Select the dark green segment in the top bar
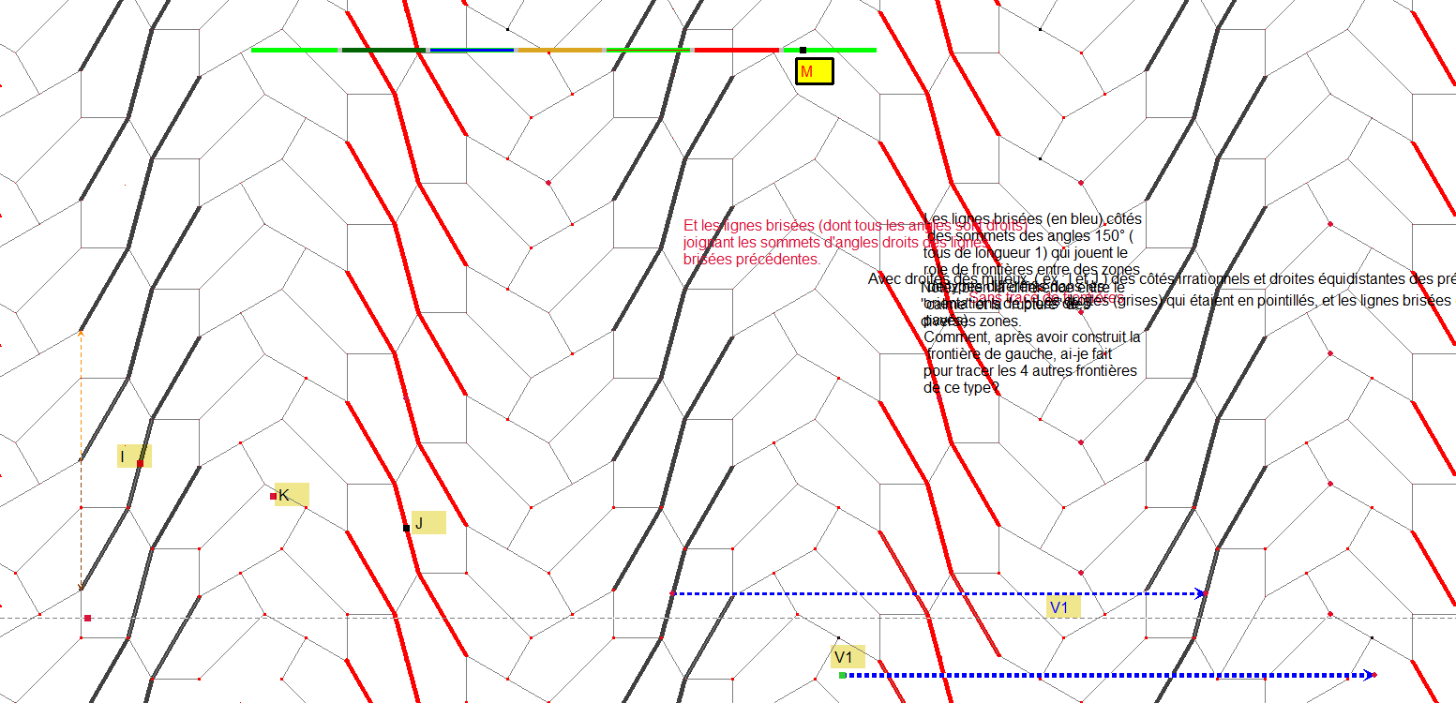The image size is (1456, 703). (383, 50)
